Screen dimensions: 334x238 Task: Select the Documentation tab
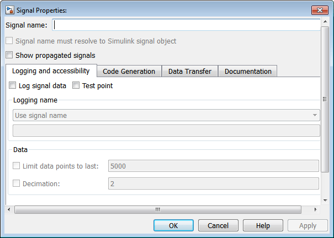click(x=248, y=71)
